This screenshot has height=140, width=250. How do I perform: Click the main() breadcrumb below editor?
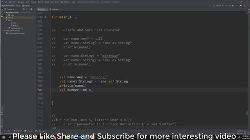point(54,128)
